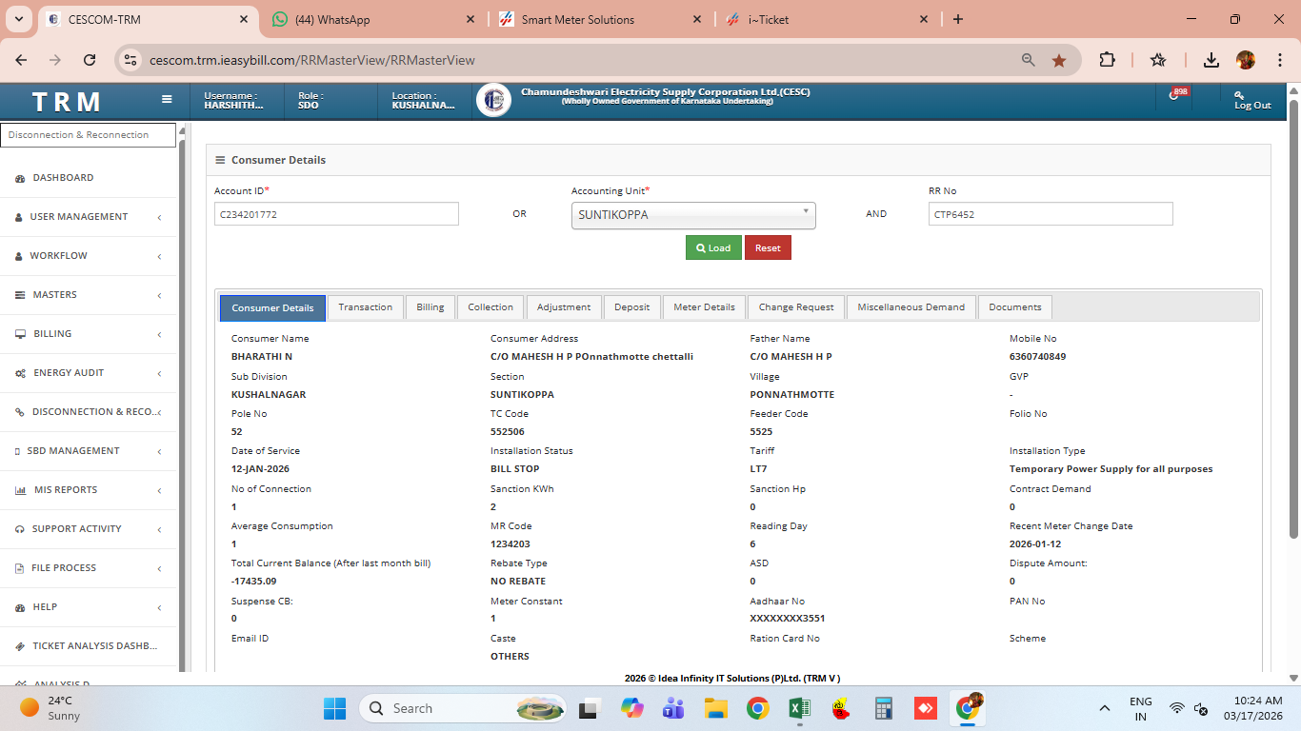Open the Chrome extensions puzzle icon
The image size is (1301, 731).
[1107, 60]
